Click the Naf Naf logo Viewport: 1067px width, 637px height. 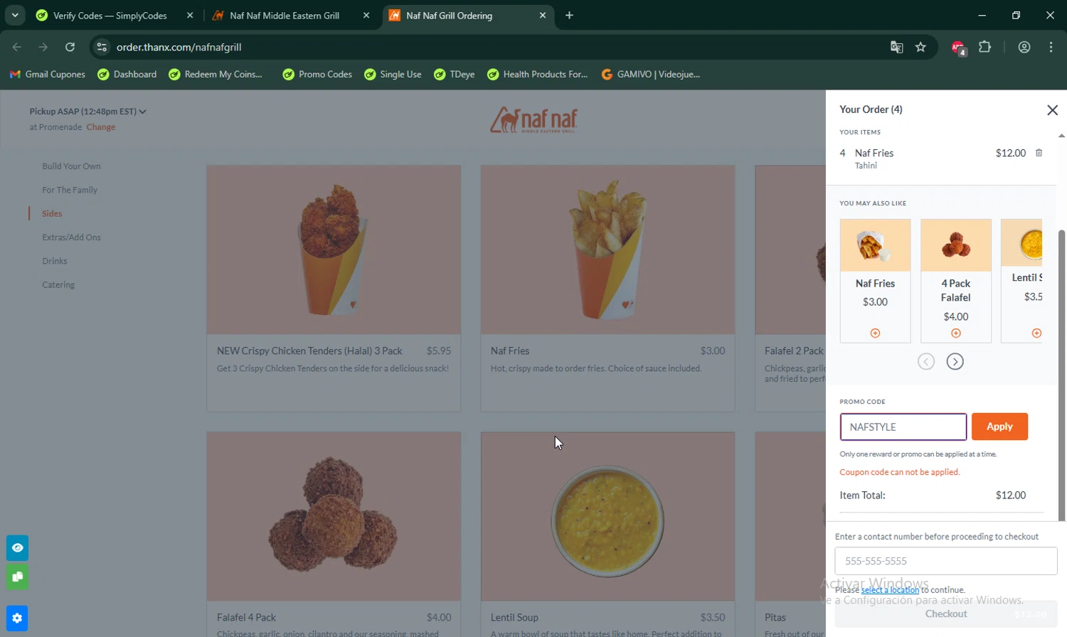coord(533,120)
